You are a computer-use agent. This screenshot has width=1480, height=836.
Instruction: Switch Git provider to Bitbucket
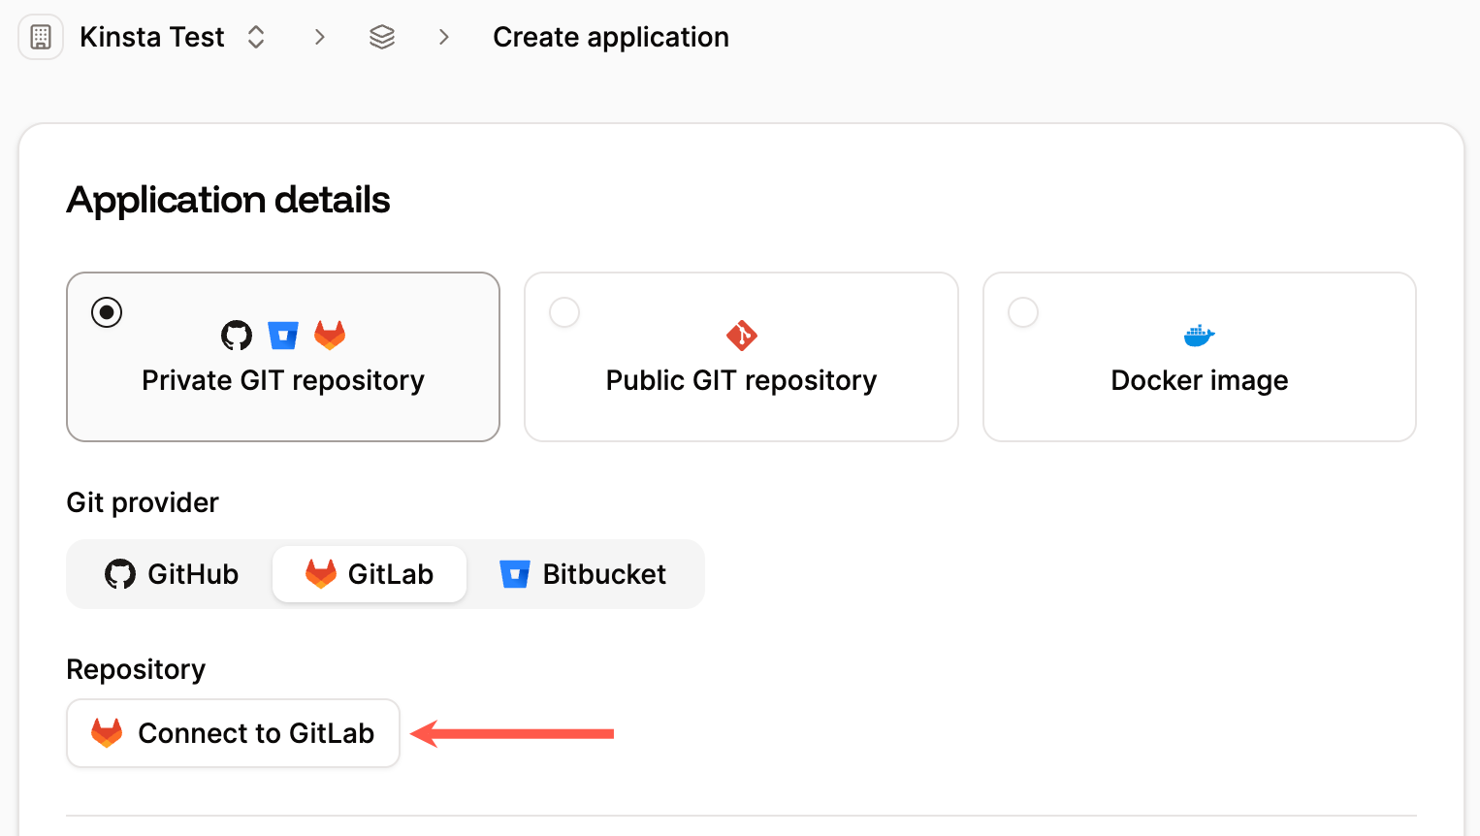coord(583,573)
